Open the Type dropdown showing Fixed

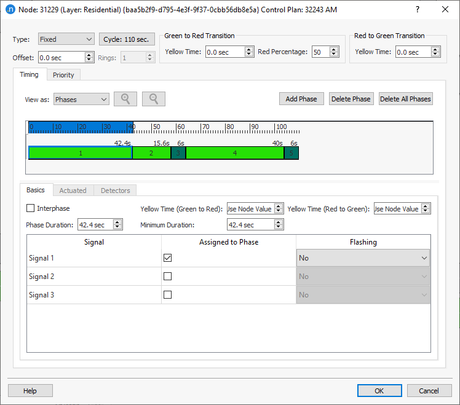[x=65, y=39]
